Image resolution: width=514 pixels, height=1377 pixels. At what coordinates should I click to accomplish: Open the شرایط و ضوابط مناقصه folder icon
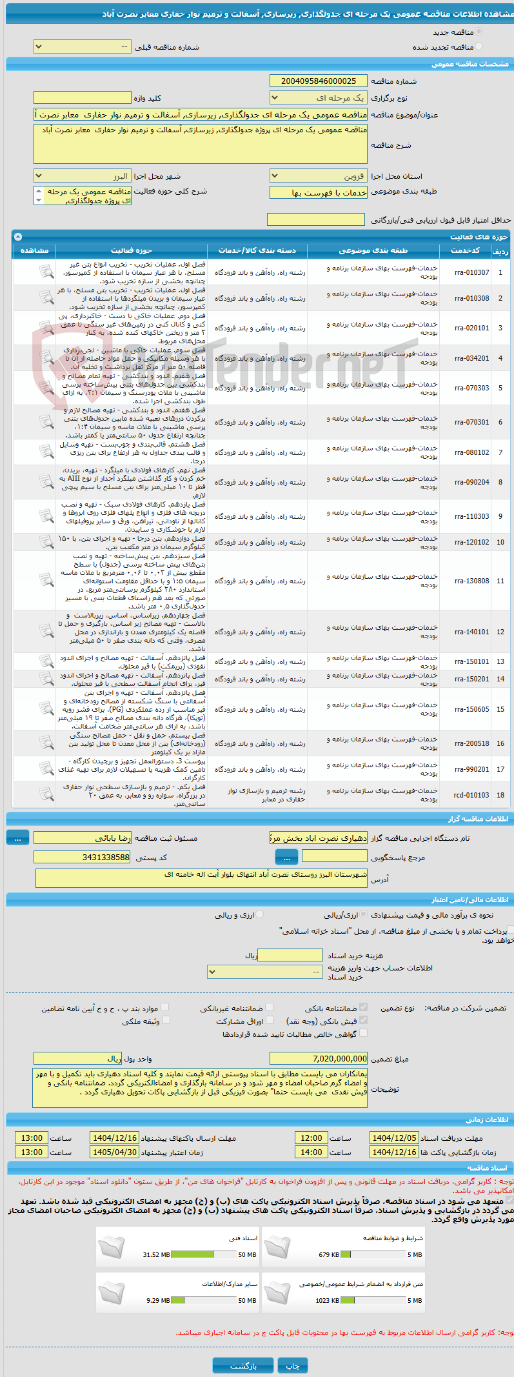coord(277,1247)
